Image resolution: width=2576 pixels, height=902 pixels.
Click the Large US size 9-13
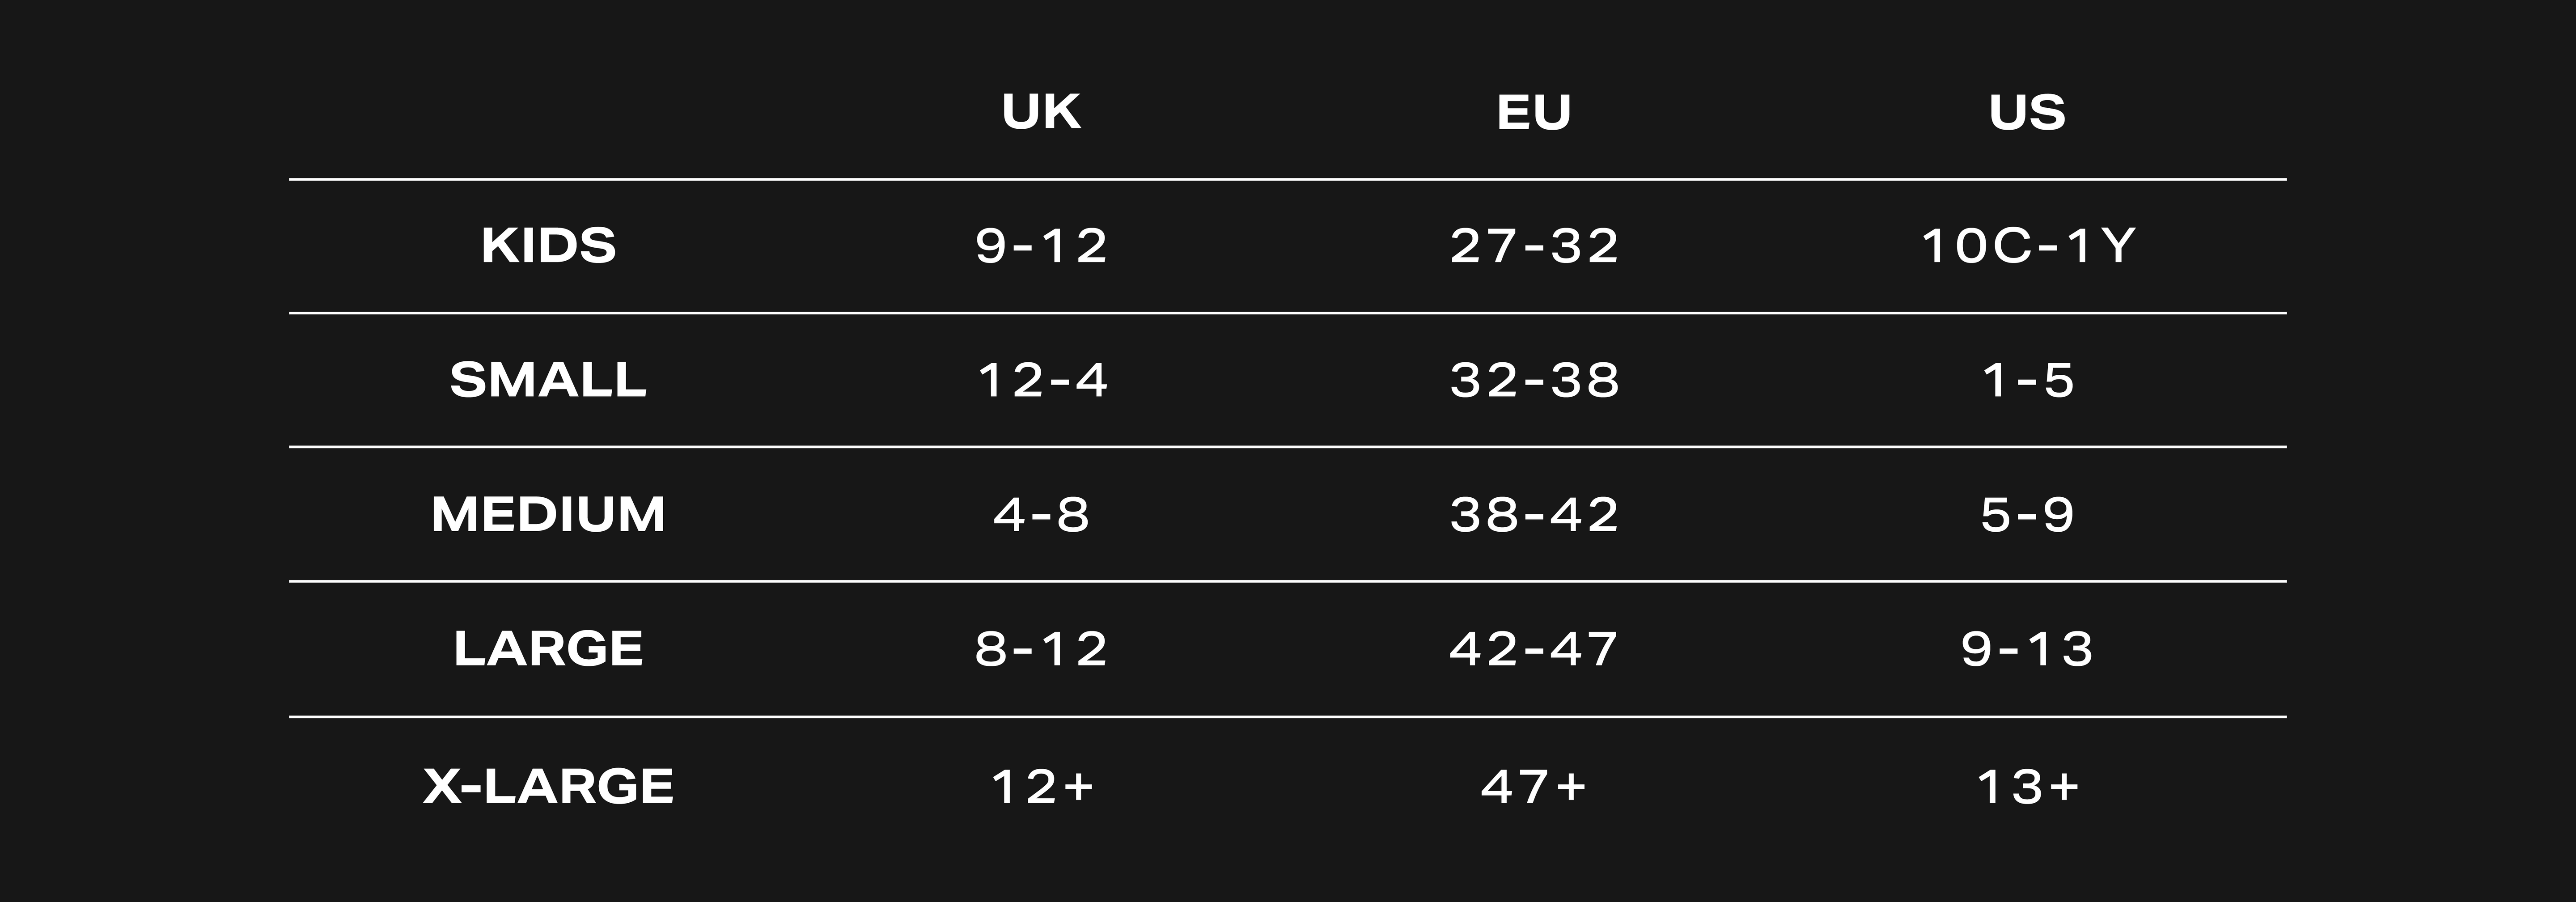pos(2027,649)
